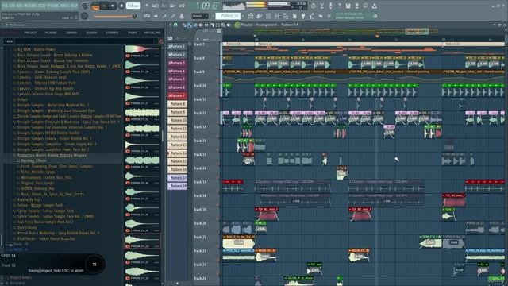The image size is (508, 286).
Task: Click the question mark help icon
Action: (x=339, y=6)
